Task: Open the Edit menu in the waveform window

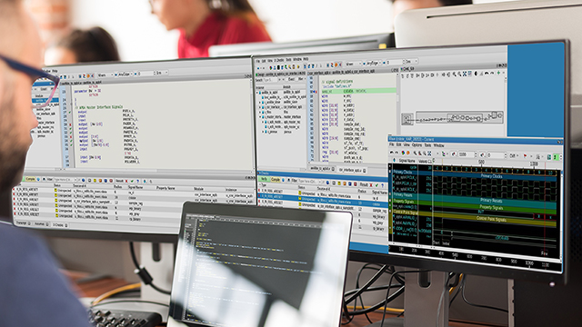Action: coord(398,145)
